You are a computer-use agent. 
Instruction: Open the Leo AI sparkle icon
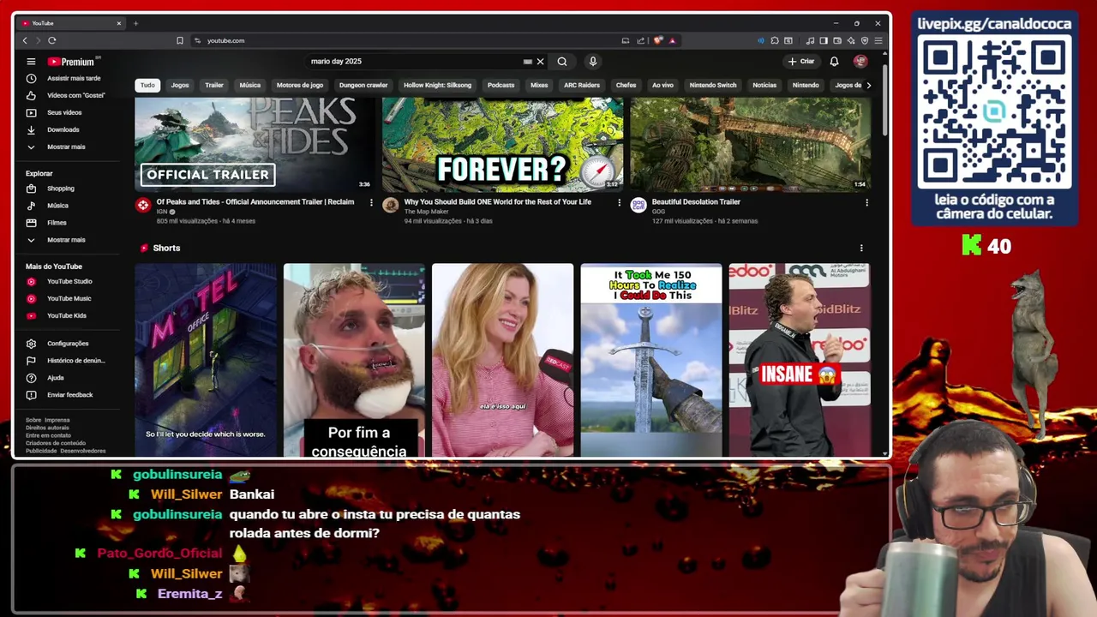point(851,40)
